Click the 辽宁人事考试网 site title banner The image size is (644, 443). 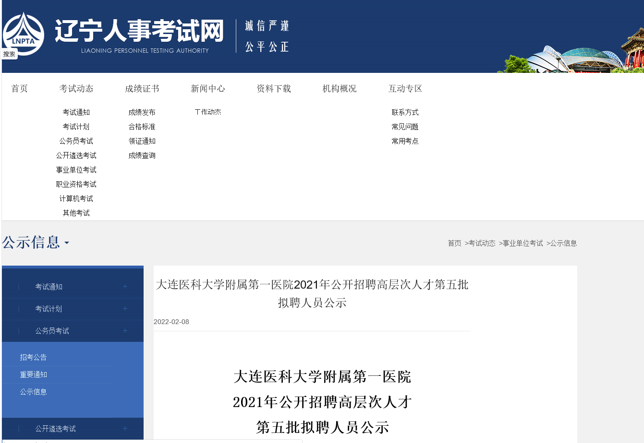(x=139, y=32)
